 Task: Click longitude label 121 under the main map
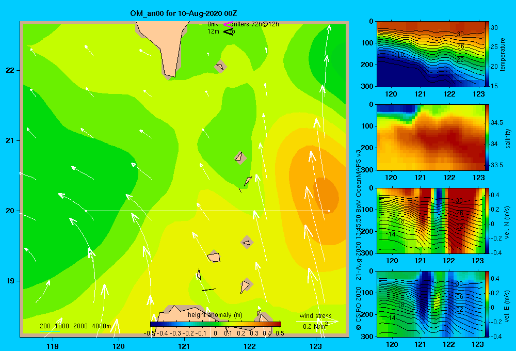[184, 346]
